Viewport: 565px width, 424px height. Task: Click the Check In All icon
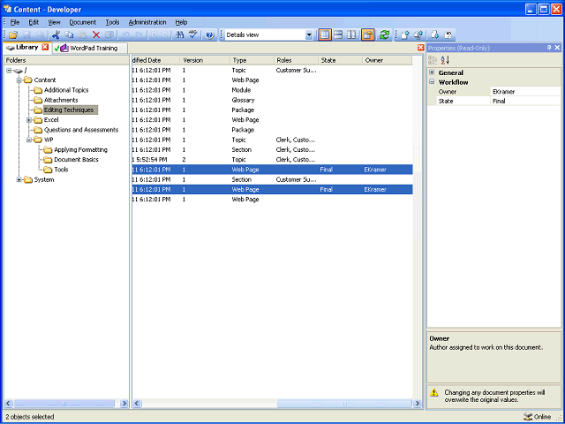418,35
